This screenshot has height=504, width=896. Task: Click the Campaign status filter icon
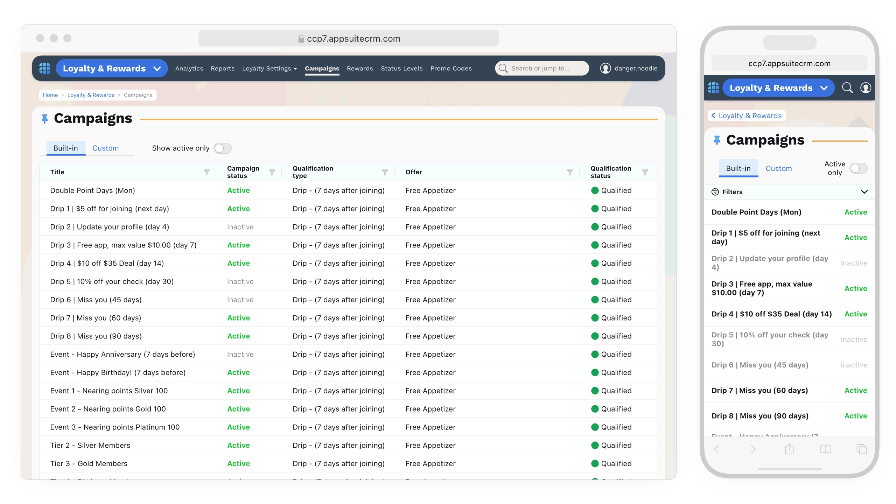(x=272, y=172)
